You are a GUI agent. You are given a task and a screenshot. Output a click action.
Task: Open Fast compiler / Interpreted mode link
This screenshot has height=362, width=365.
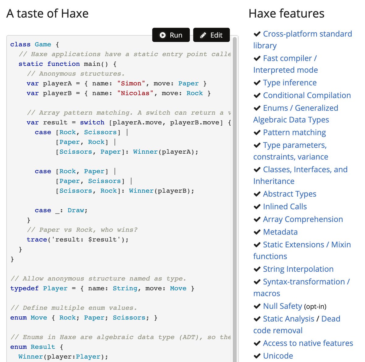286,64
